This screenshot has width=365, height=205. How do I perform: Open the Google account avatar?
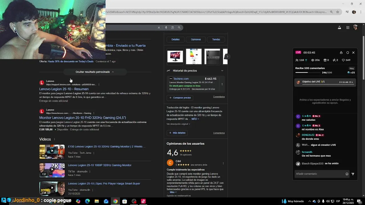[355, 28]
